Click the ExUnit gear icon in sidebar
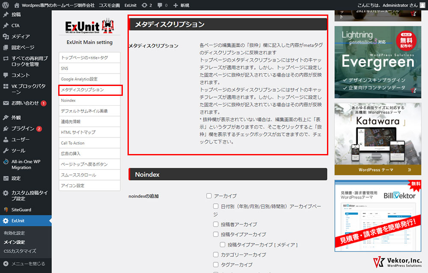Image resolution: width=428 pixels, height=273 pixels. tap(6, 221)
